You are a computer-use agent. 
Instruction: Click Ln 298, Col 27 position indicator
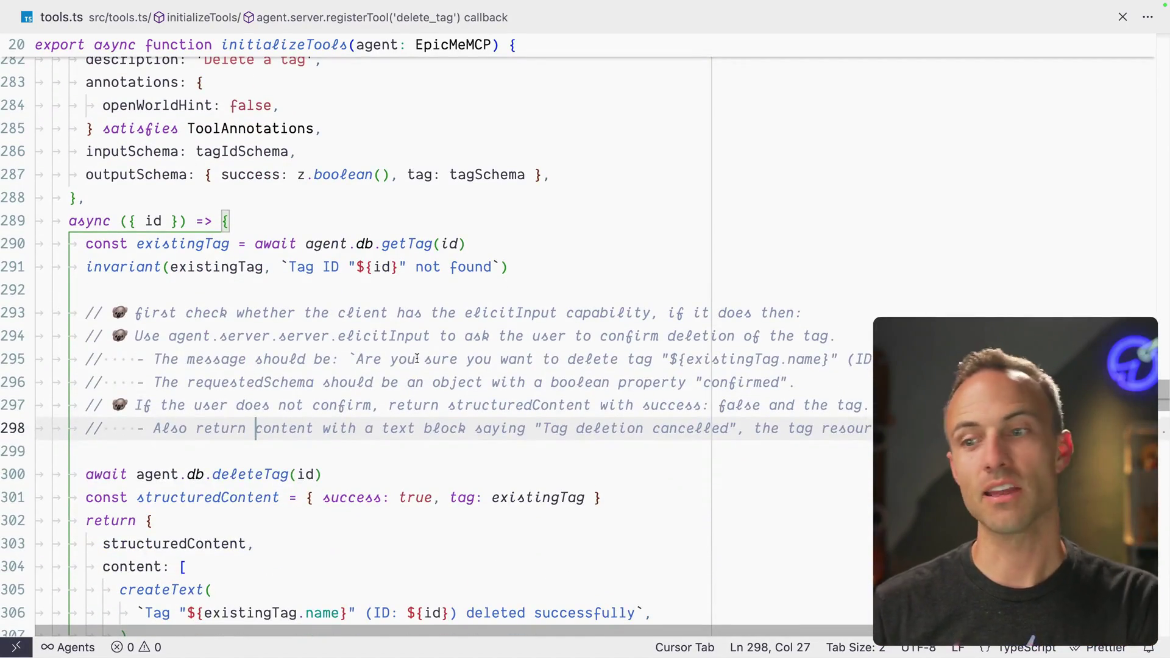coord(770,647)
